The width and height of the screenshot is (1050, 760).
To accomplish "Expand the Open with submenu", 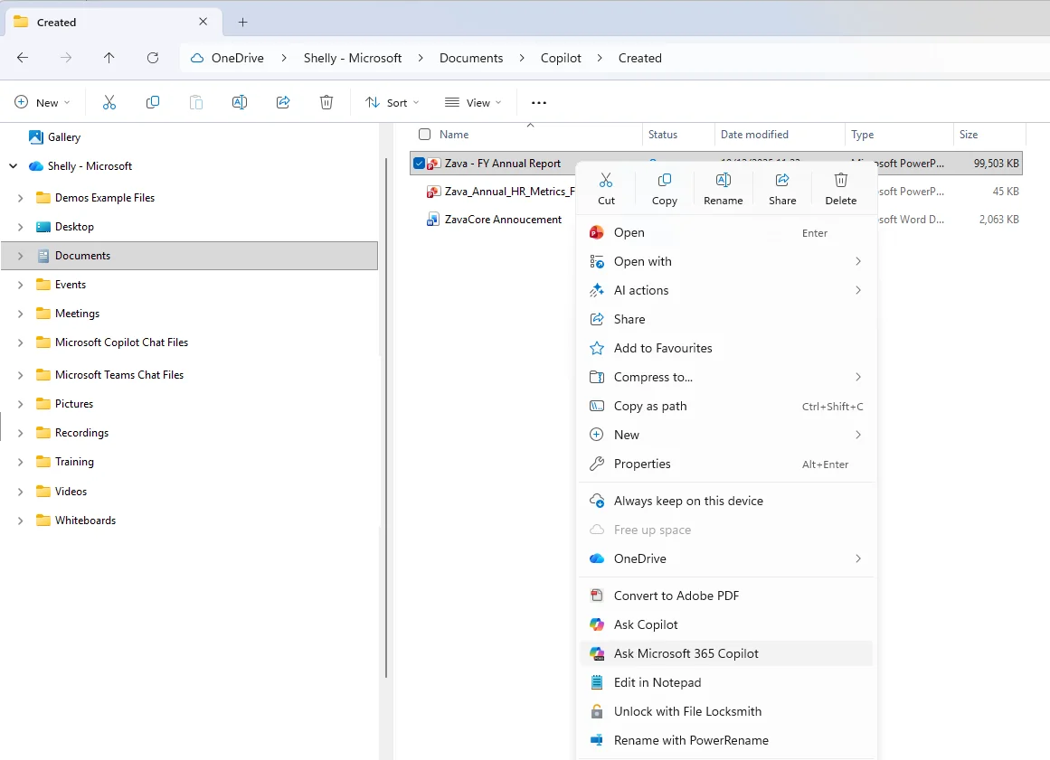I will click(x=727, y=261).
